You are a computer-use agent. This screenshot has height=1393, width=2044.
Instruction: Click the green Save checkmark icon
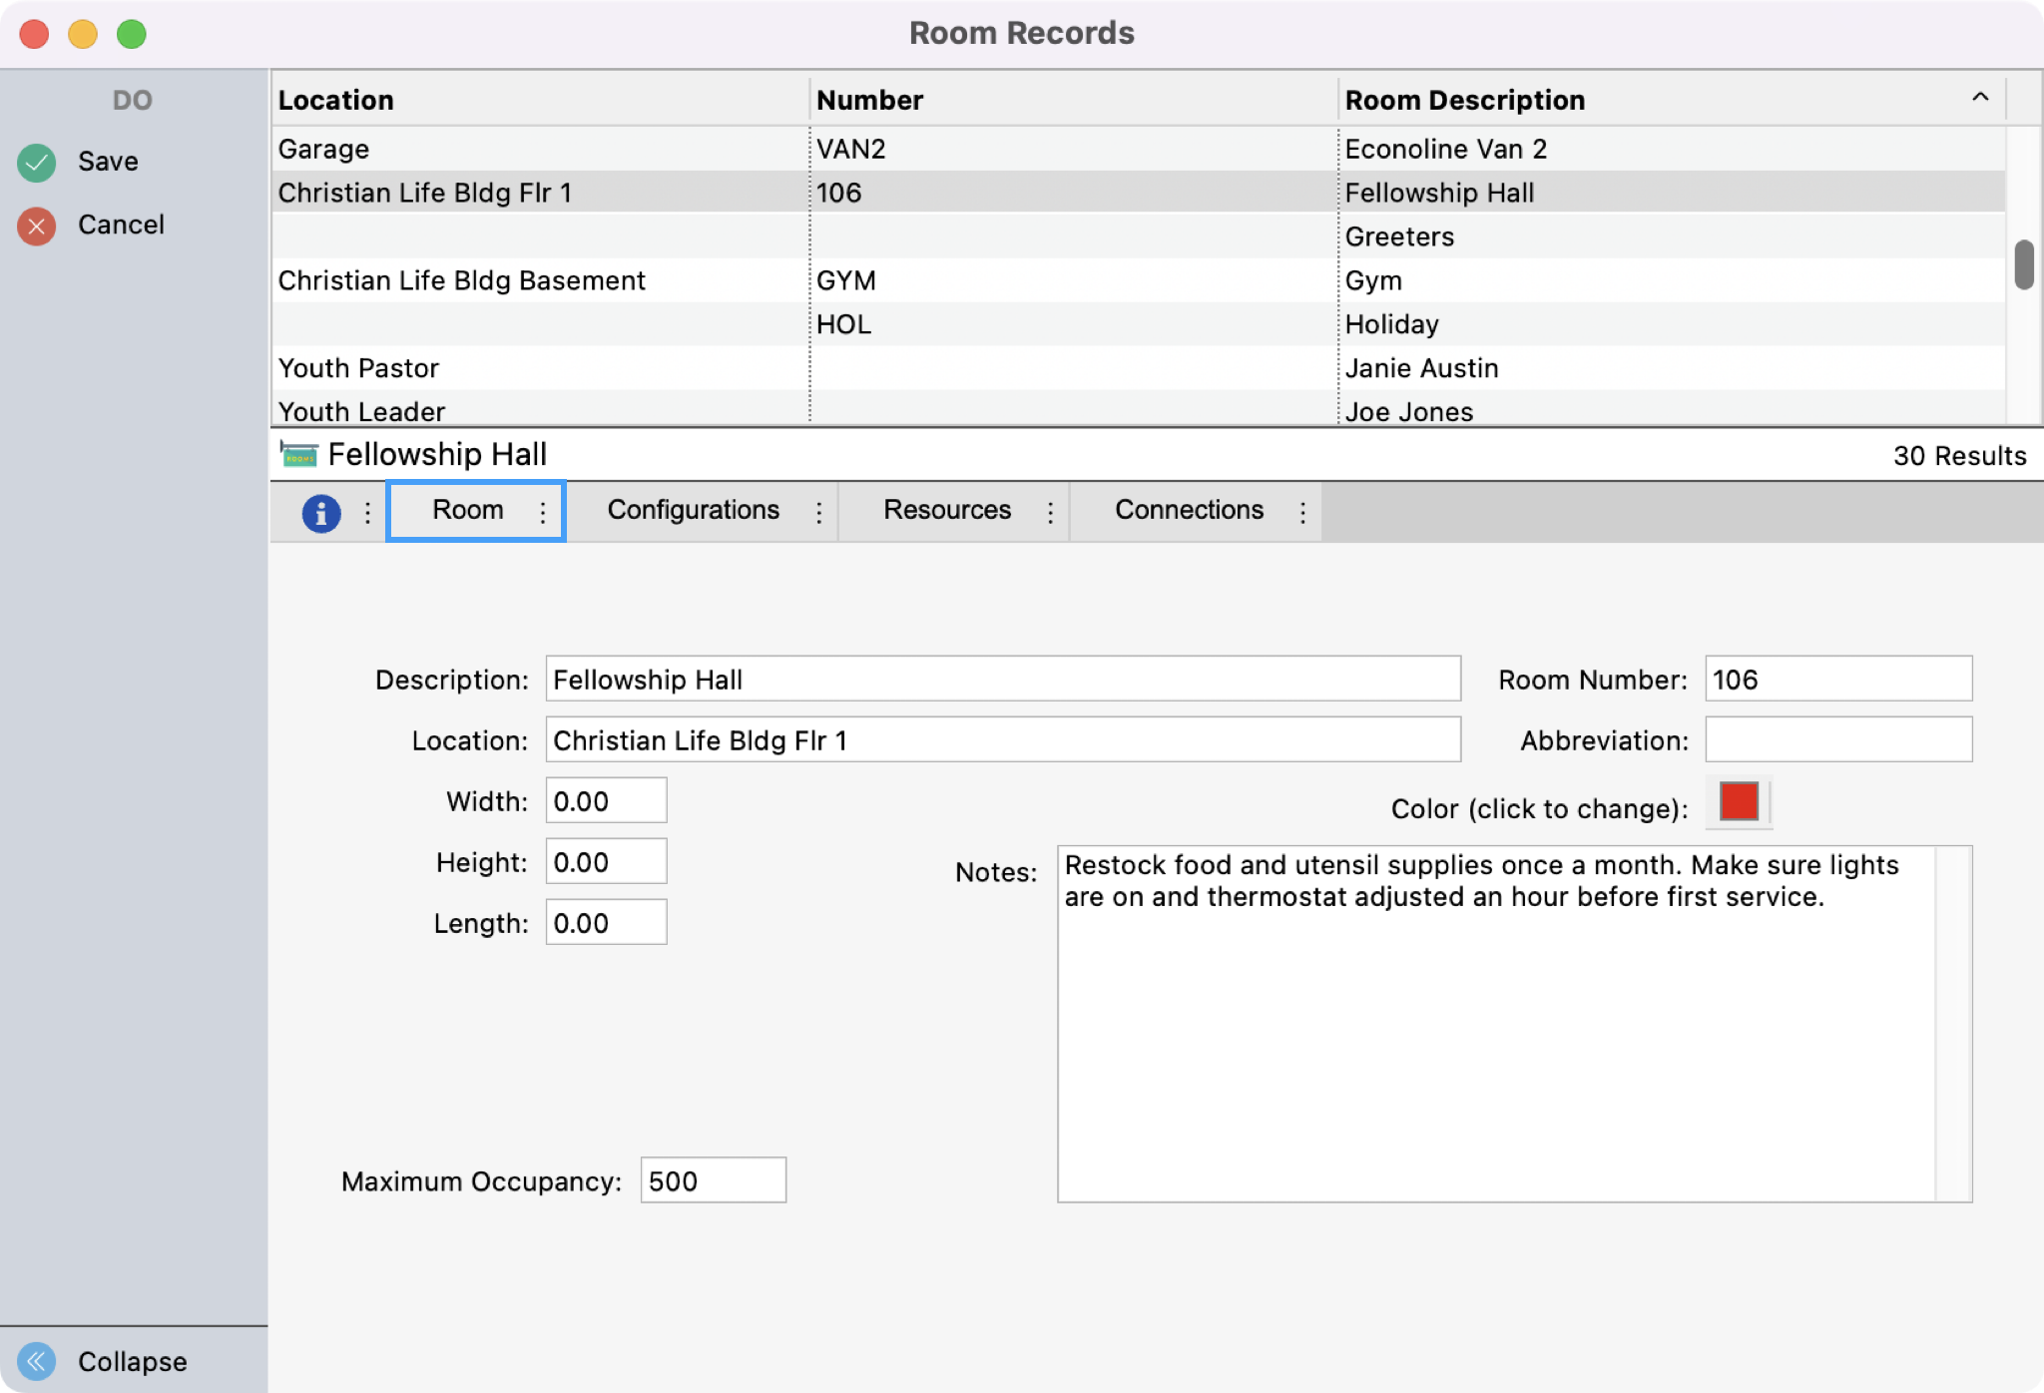[37, 162]
